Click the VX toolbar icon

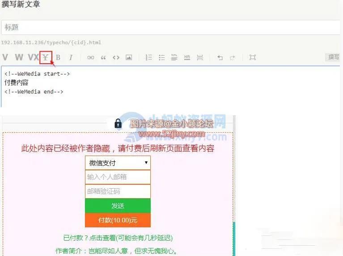click(x=33, y=57)
